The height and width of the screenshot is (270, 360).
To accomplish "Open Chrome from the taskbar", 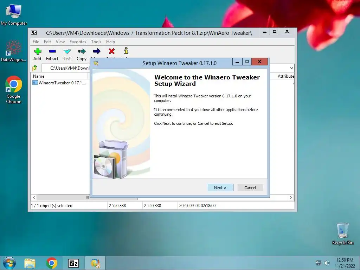I will (x=52, y=263).
